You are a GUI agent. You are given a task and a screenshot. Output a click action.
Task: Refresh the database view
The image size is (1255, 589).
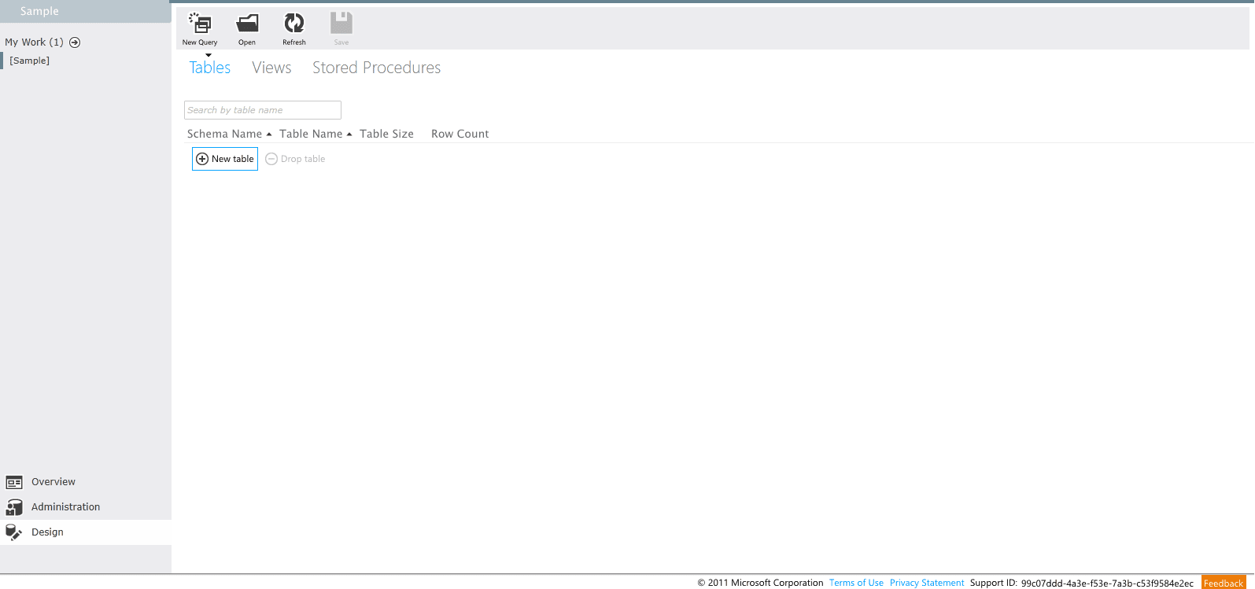(294, 24)
